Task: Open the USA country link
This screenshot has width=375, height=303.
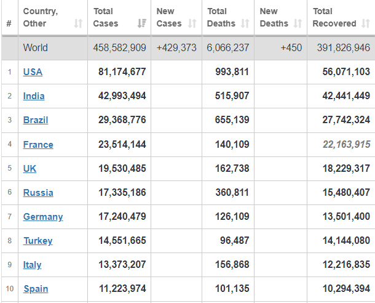Action: pos(33,72)
